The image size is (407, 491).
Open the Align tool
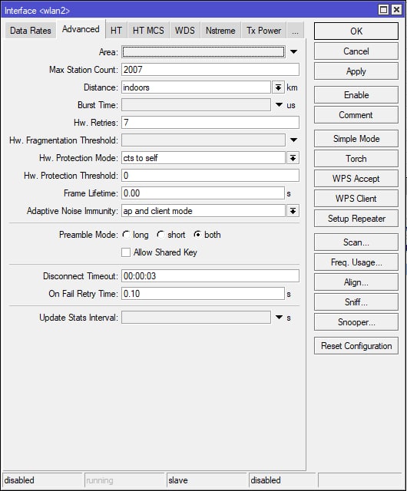(x=356, y=282)
